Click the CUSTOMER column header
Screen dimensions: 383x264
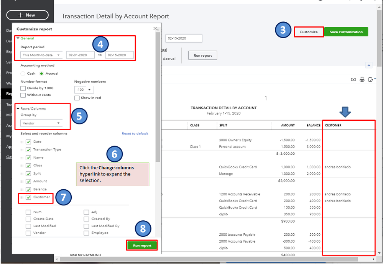(333, 125)
